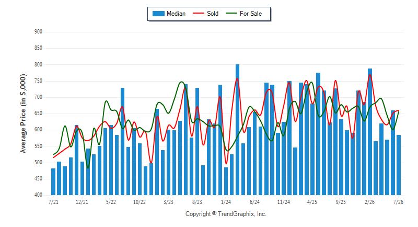Click the Copyright TrendGraphix, Inc. text
This screenshot has width=418, height=227.
(226, 214)
